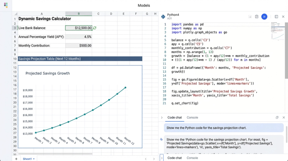Click the A31 cell reference under Python4
This screenshot has height=161, width=288.
click(170, 19)
